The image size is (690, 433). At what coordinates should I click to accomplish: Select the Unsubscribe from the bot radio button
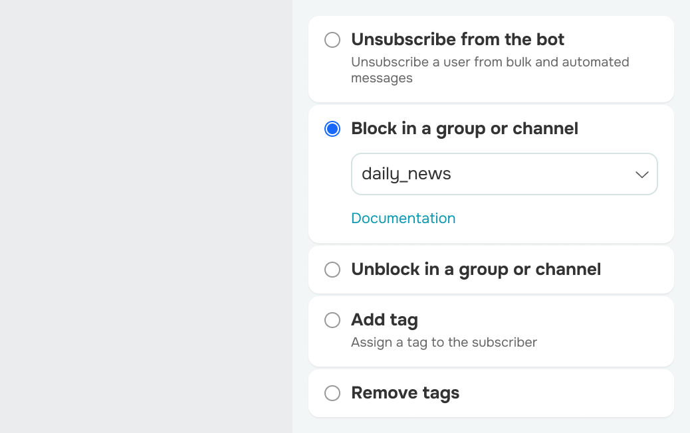(332, 40)
